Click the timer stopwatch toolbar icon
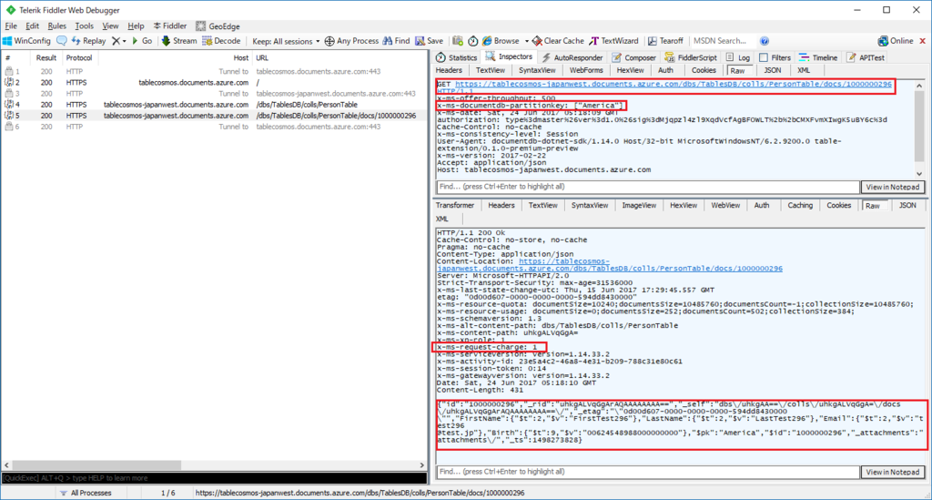The width and height of the screenshot is (932, 500). click(x=472, y=41)
